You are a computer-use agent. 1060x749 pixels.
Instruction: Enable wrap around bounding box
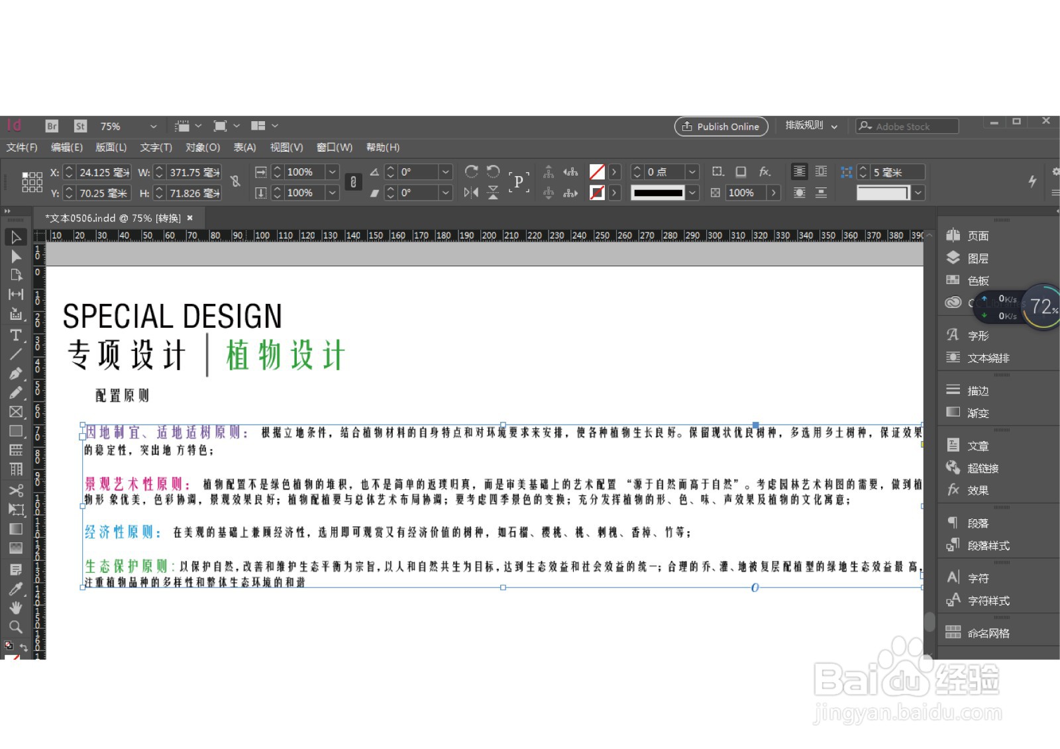pos(821,172)
